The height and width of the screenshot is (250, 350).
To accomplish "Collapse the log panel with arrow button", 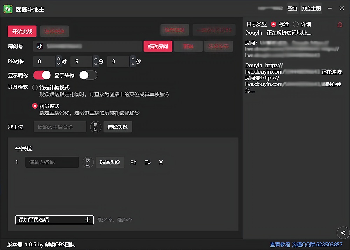I will 343,232.
